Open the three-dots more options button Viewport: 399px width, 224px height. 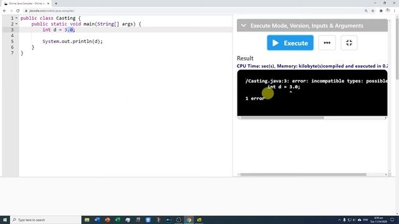pos(327,43)
